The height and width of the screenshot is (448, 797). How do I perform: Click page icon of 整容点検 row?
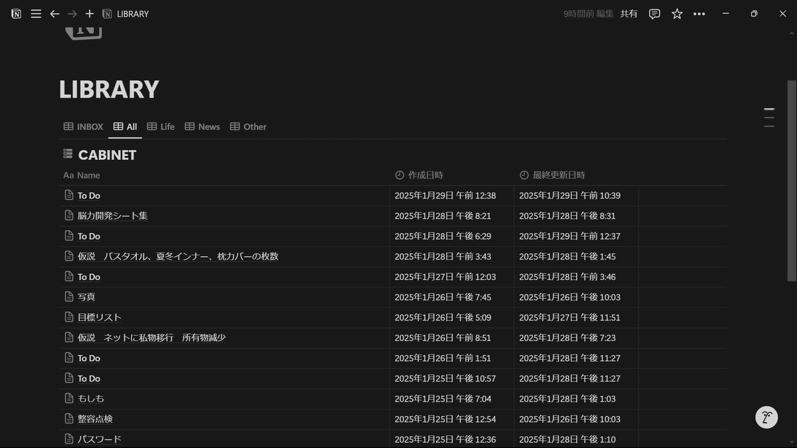(69, 419)
